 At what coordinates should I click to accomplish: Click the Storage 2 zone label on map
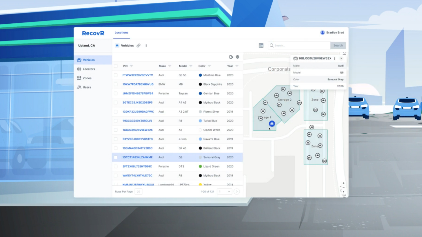point(285,100)
